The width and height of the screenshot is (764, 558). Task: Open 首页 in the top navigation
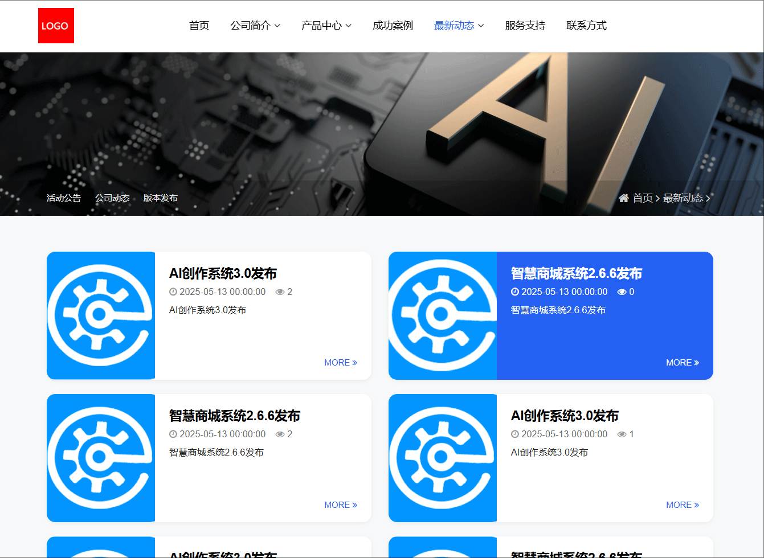(199, 26)
